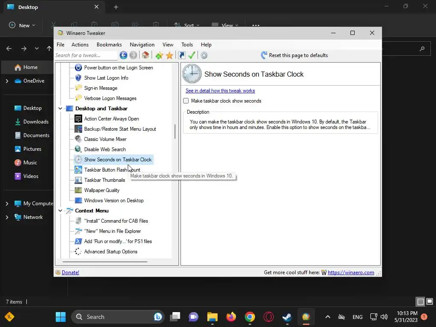Open the Bookmarks menu
This screenshot has height=327, width=436.
pyautogui.click(x=109, y=44)
